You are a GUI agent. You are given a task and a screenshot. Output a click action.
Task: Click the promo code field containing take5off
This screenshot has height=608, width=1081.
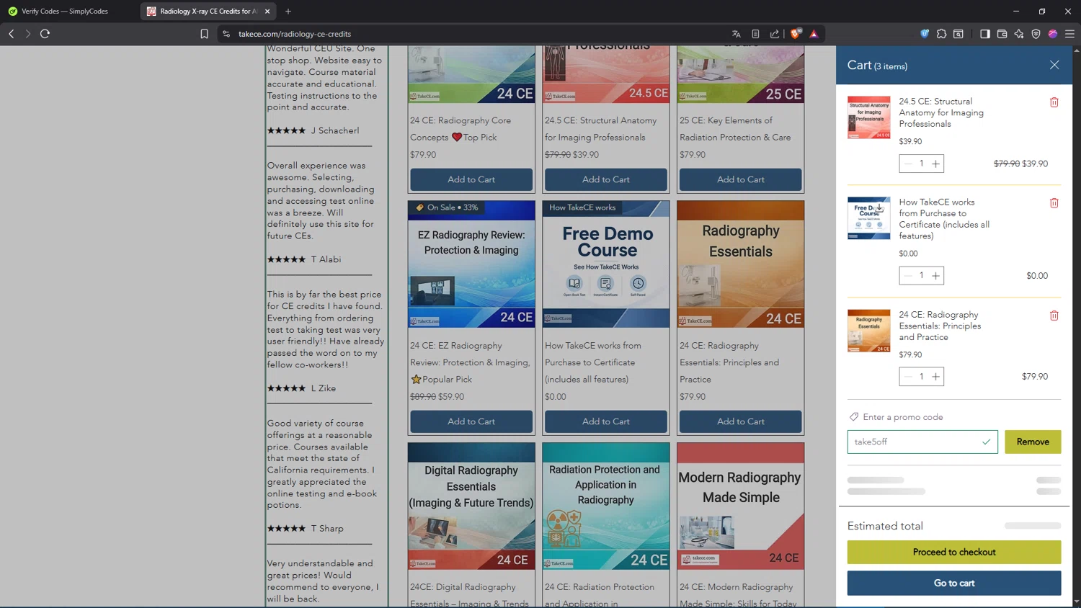click(x=922, y=442)
